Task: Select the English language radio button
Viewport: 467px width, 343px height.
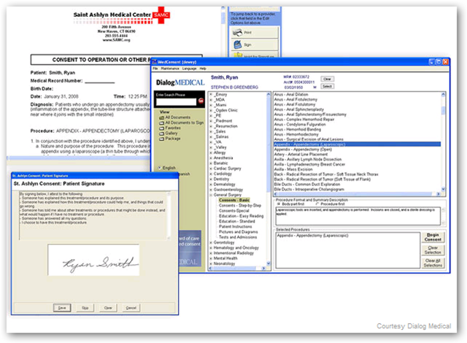Action: (x=160, y=167)
